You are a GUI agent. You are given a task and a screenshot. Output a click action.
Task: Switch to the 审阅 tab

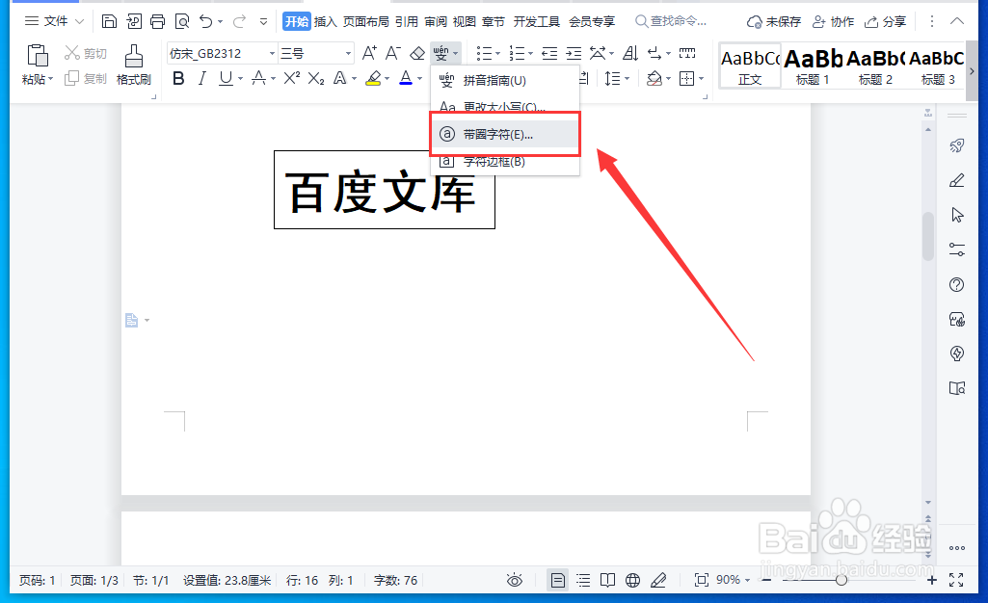436,22
